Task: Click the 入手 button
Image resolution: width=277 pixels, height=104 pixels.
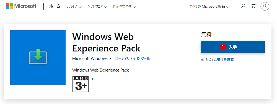Action: 233,47
